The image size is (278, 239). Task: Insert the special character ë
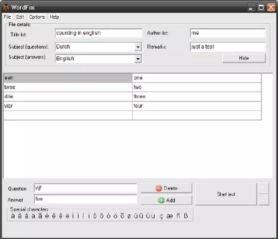point(67,216)
